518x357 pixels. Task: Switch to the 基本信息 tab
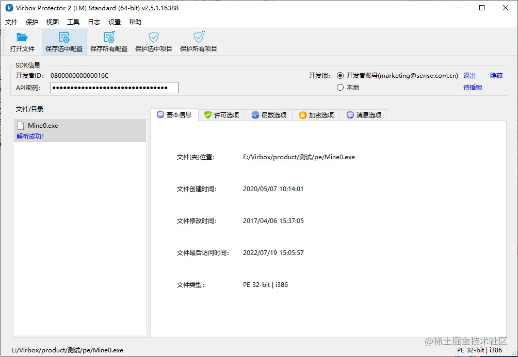click(174, 115)
